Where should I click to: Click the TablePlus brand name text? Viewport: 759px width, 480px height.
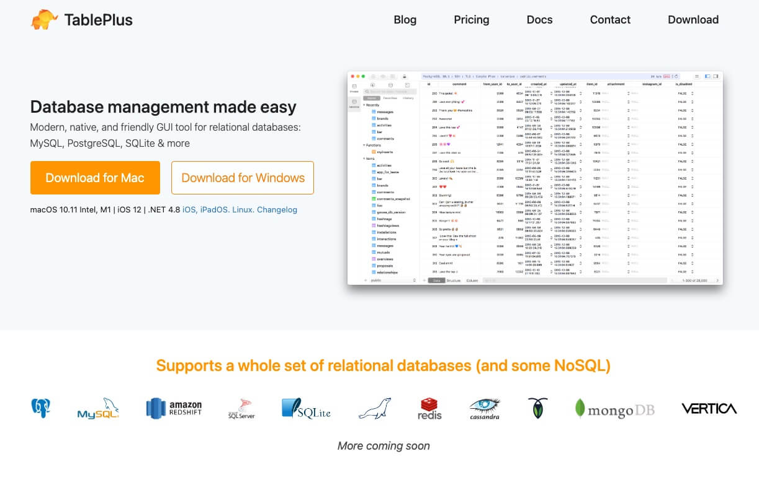tap(98, 20)
